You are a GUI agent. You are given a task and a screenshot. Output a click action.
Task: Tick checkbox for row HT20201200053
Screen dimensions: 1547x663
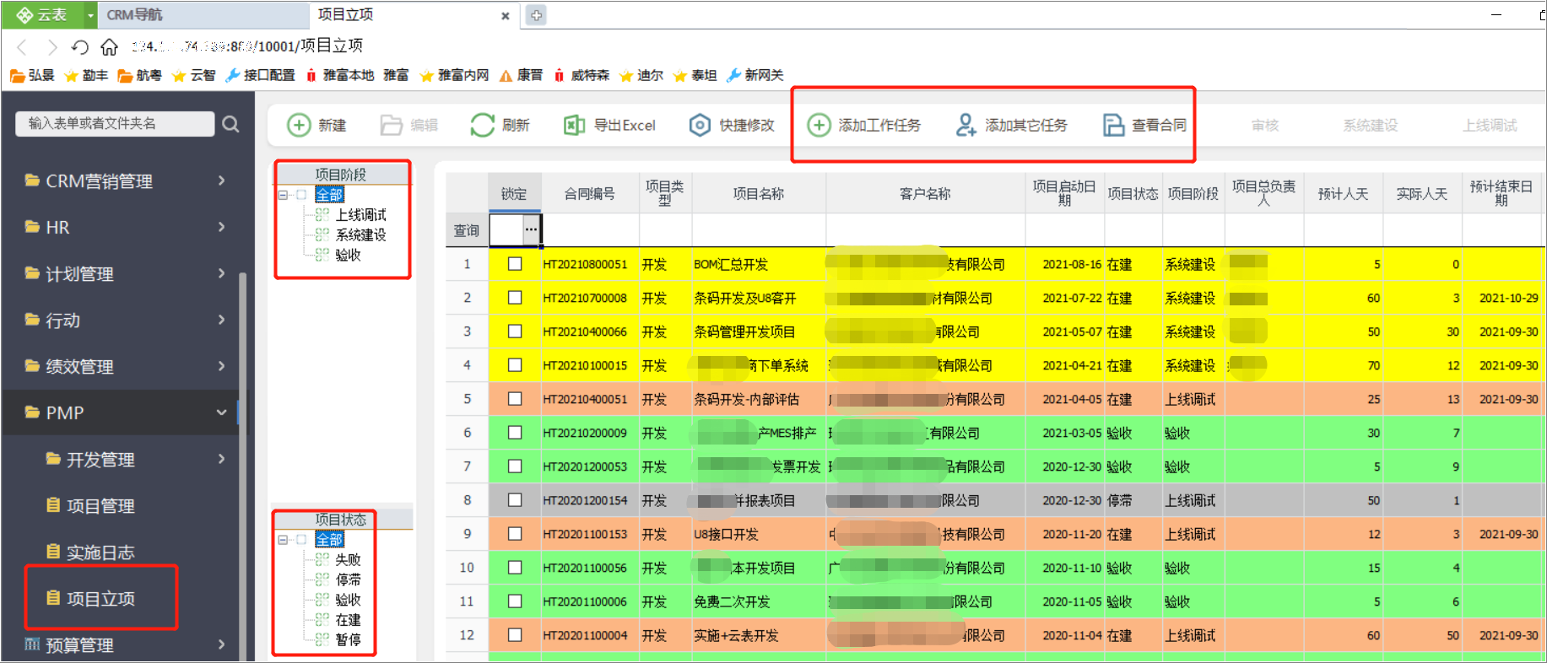(515, 466)
